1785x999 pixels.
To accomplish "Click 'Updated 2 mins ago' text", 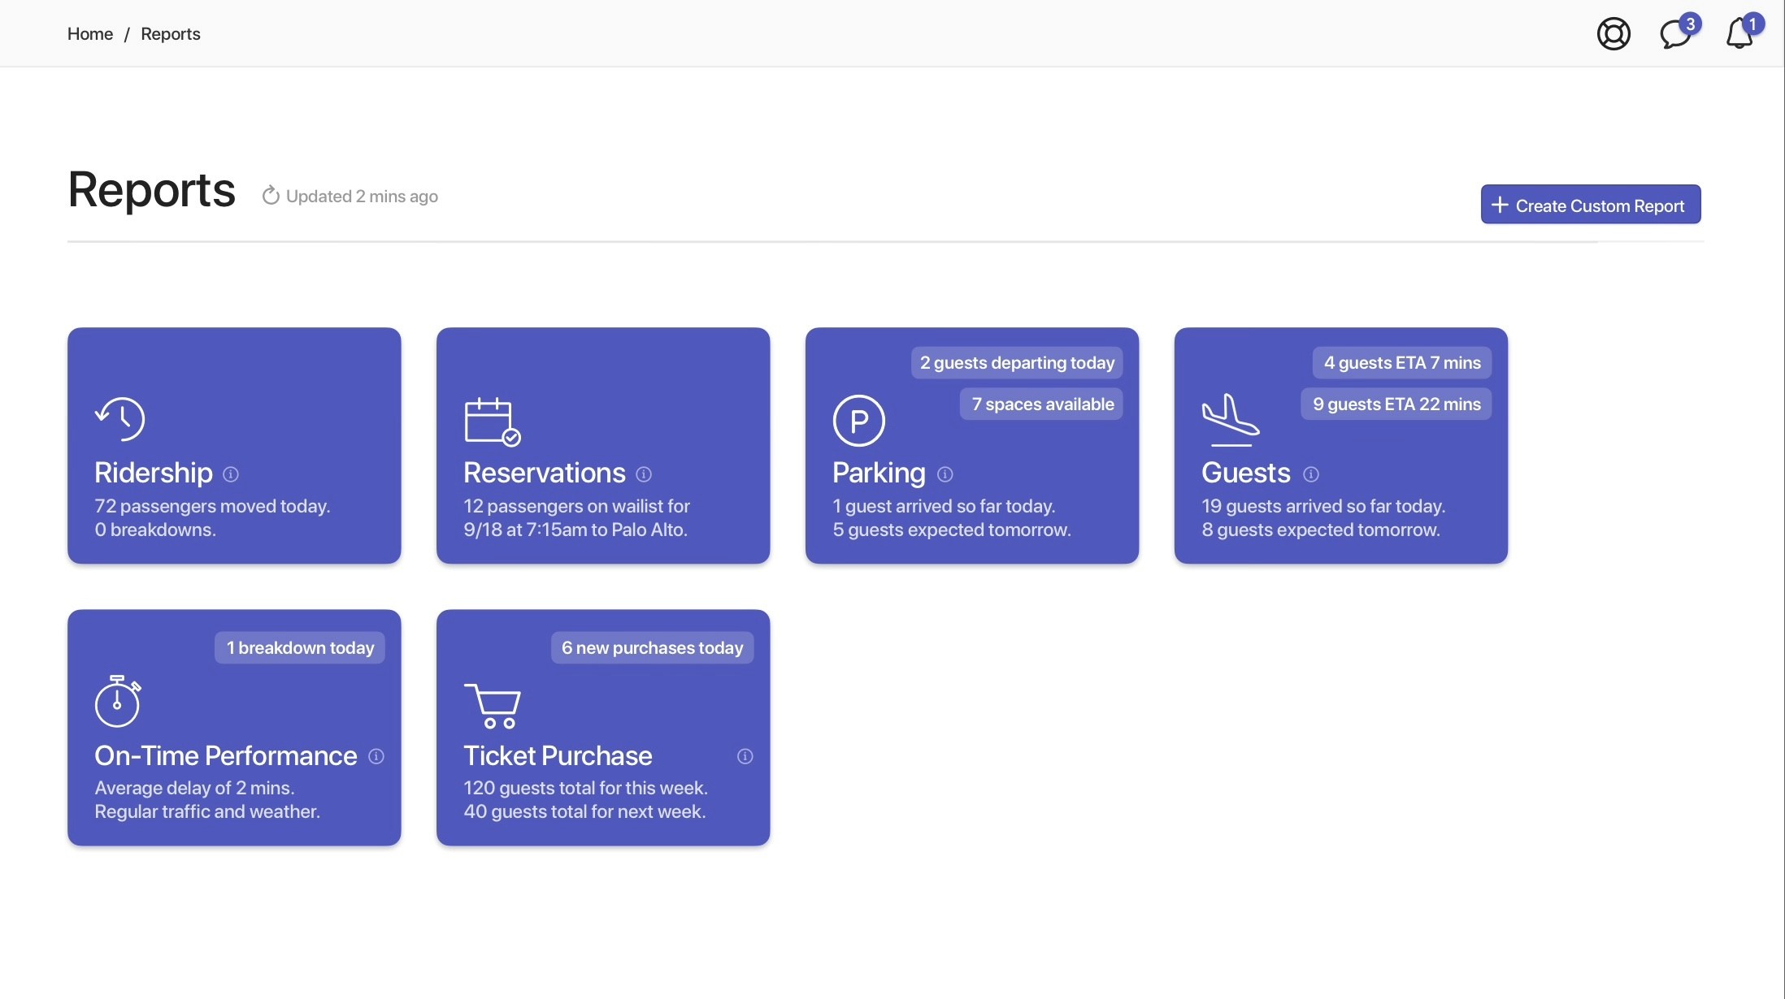I will pyautogui.click(x=362, y=197).
